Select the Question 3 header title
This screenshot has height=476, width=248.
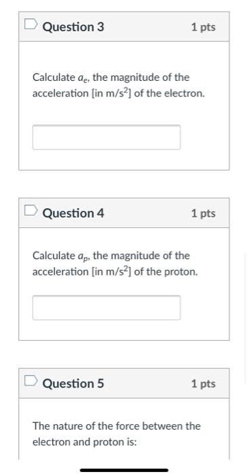tap(73, 27)
